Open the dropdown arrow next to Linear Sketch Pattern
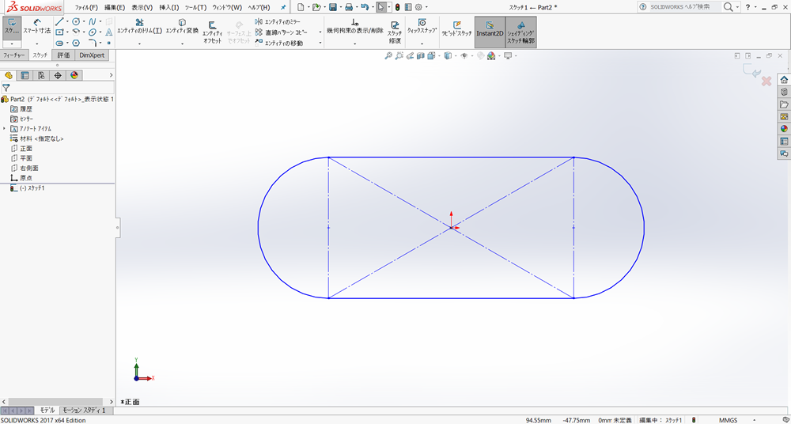 pyautogui.click(x=320, y=32)
